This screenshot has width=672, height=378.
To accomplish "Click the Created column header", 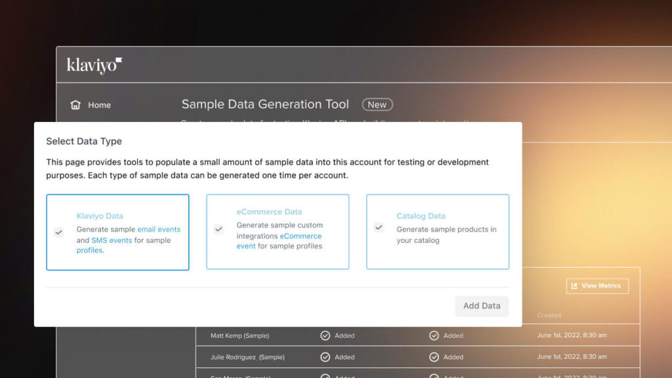I will pos(549,315).
